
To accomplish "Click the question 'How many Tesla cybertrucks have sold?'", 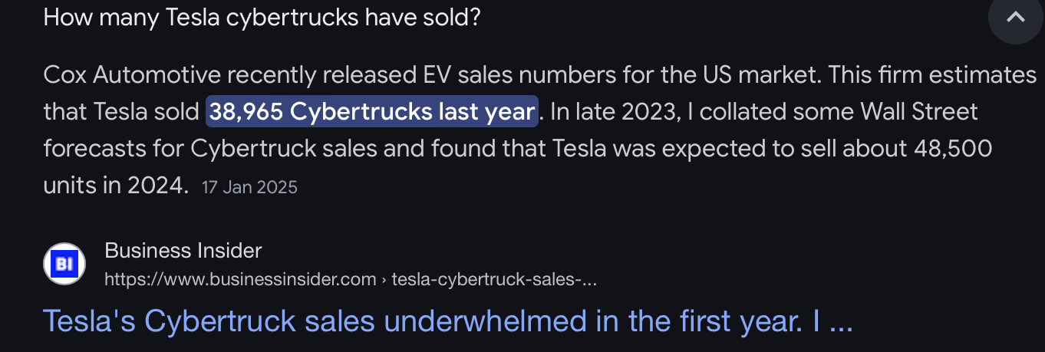I will coord(262,17).
